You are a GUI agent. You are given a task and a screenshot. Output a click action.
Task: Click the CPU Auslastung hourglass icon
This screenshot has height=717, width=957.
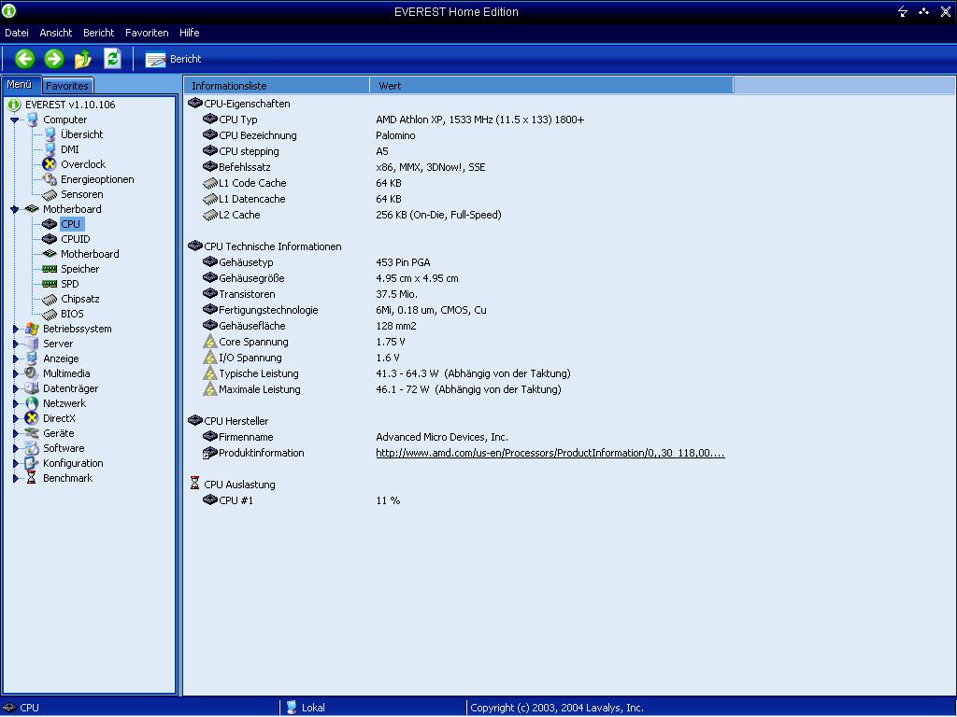194,485
